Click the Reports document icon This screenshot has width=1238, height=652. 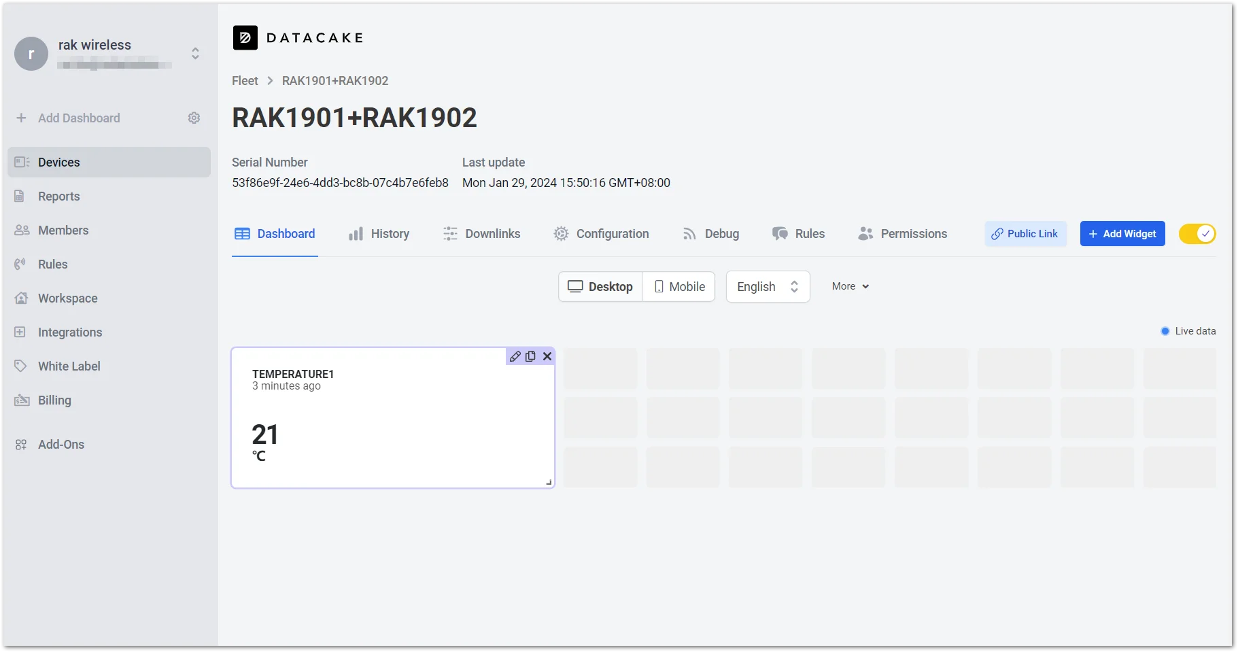point(20,196)
